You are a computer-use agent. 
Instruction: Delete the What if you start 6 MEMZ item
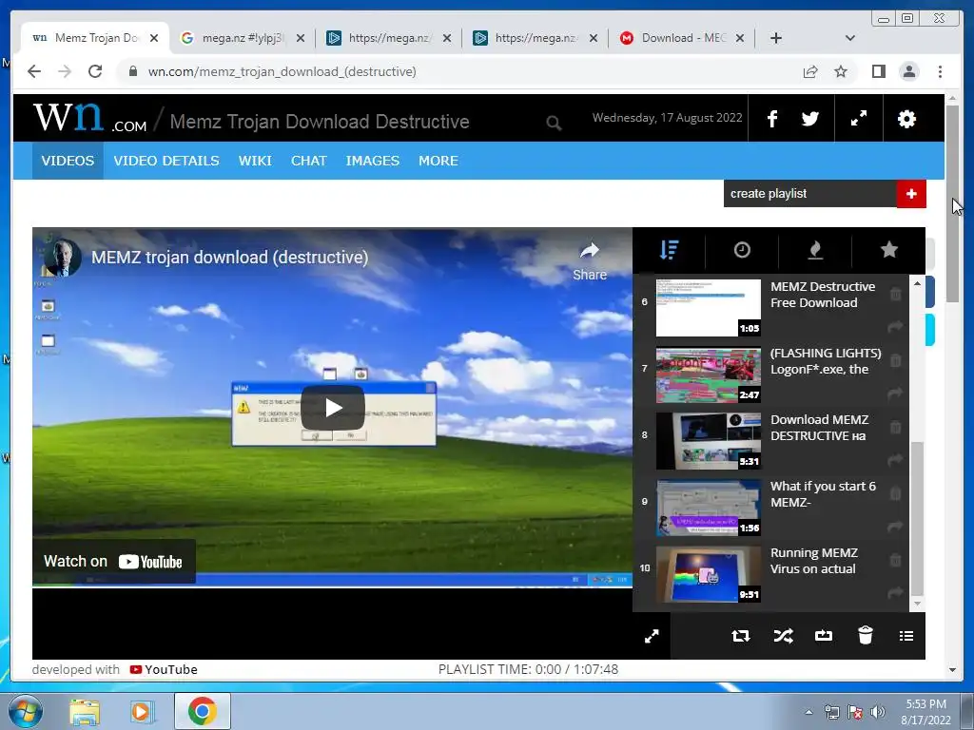pyautogui.click(x=895, y=493)
